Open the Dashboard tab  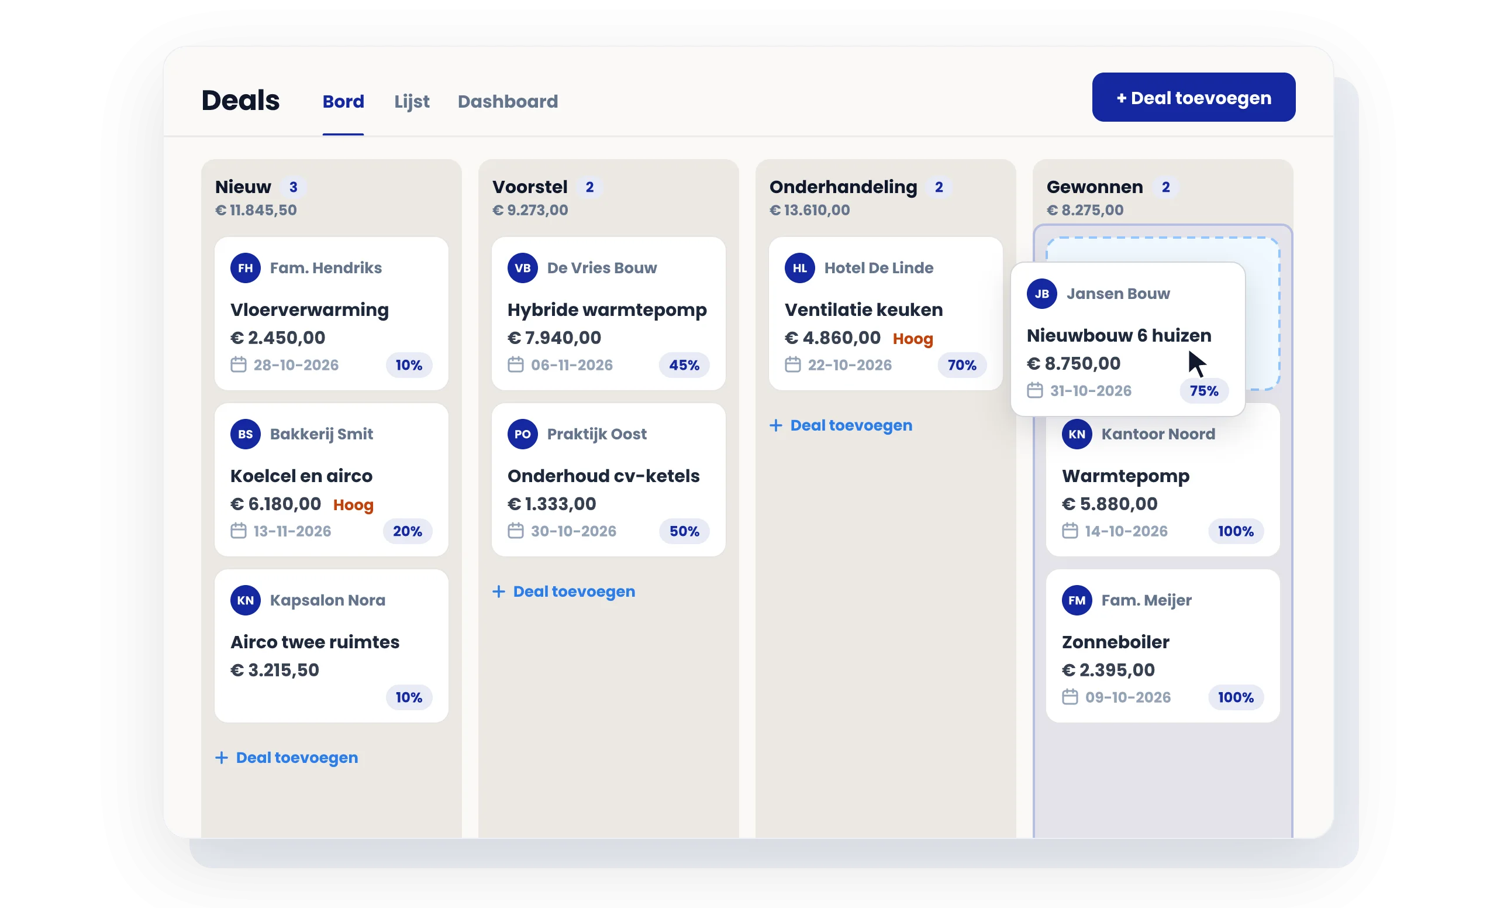pyautogui.click(x=508, y=101)
